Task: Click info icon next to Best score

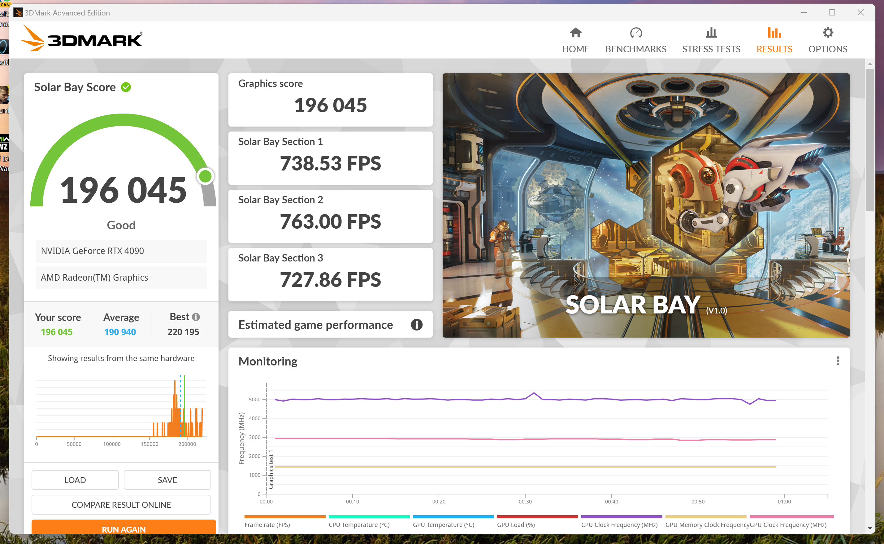Action: pyautogui.click(x=196, y=317)
